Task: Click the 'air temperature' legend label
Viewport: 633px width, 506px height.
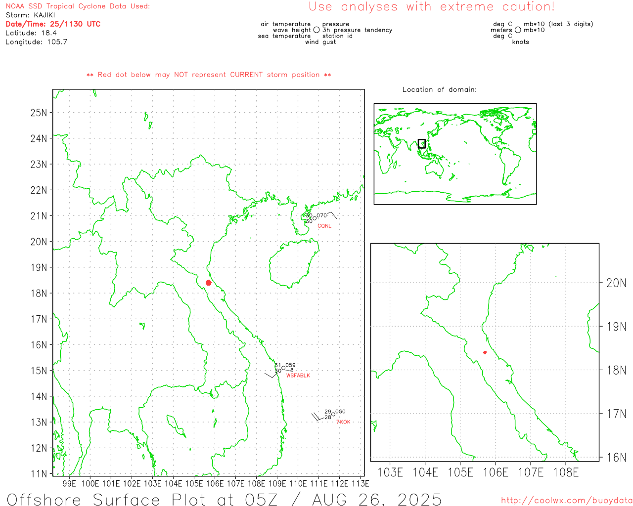Action: pyautogui.click(x=286, y=24)
